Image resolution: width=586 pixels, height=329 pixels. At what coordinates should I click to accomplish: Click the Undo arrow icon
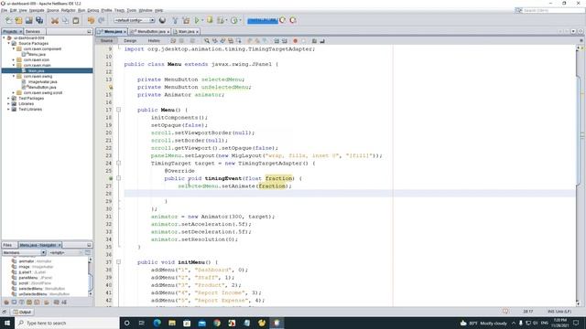pyautogui.click(x=91, y=20)
